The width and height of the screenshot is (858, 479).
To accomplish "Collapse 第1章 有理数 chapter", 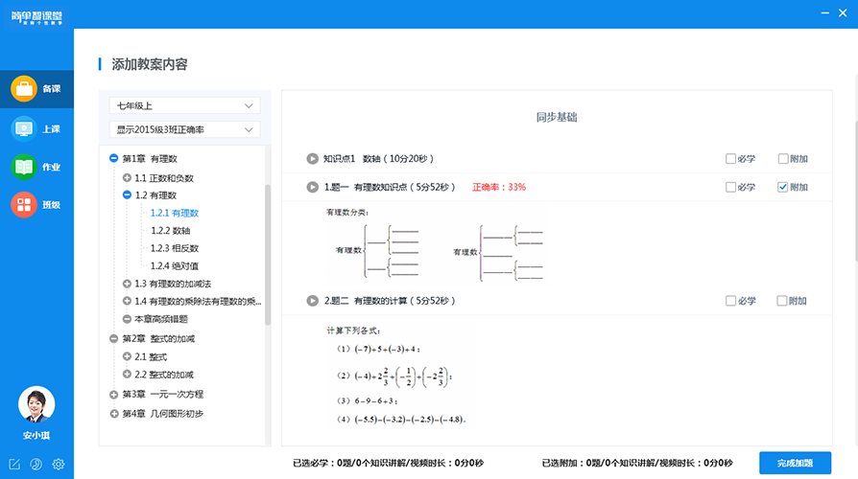I will click(x=114, y=158).
